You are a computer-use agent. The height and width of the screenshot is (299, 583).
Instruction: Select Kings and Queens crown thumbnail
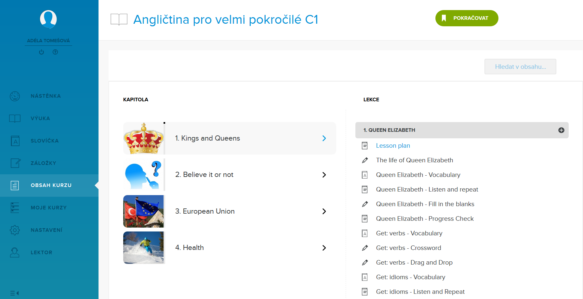pyautogui.click(x=144, y=138)
